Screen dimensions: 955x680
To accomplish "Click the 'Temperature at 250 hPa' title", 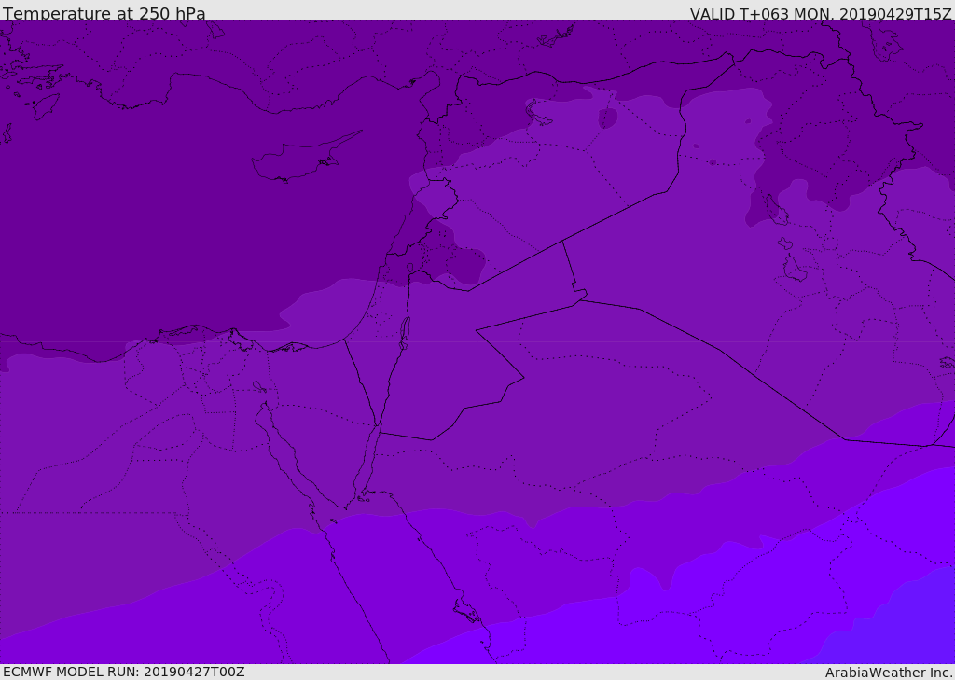I will point(104,13).
